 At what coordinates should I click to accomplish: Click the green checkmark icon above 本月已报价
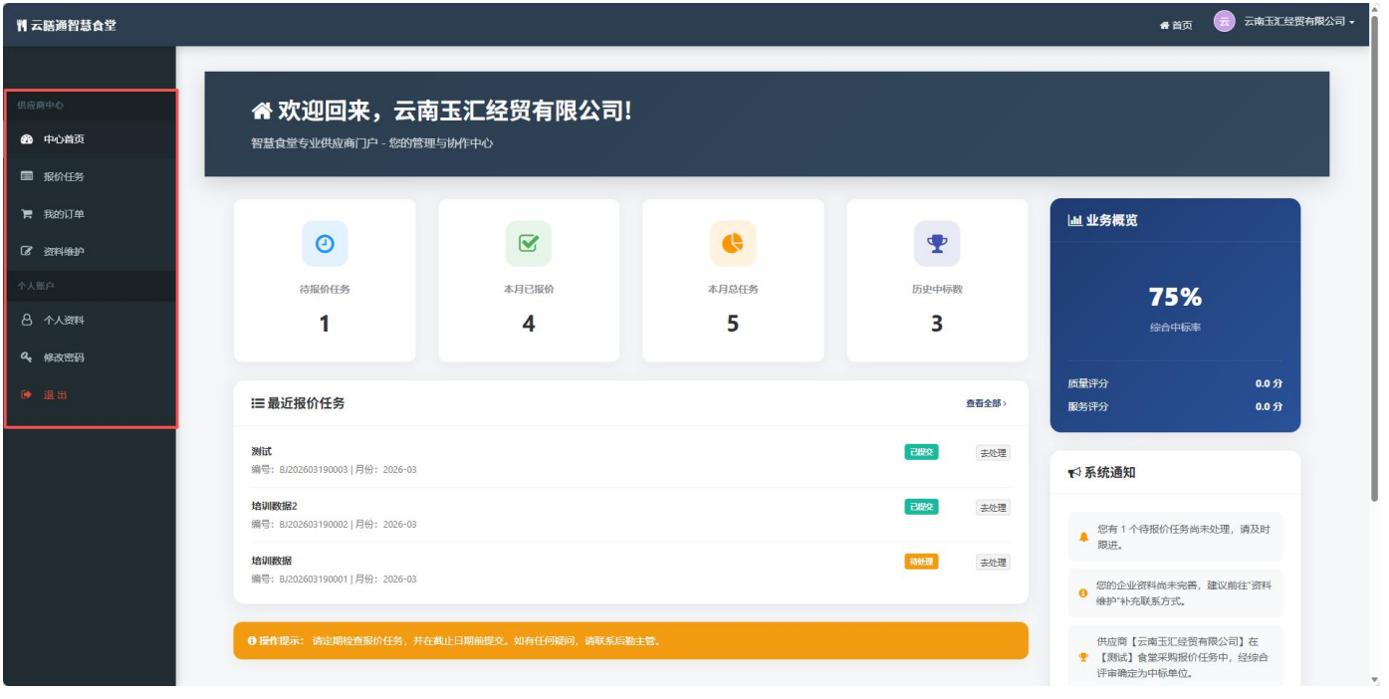click(x=529, y=244)
